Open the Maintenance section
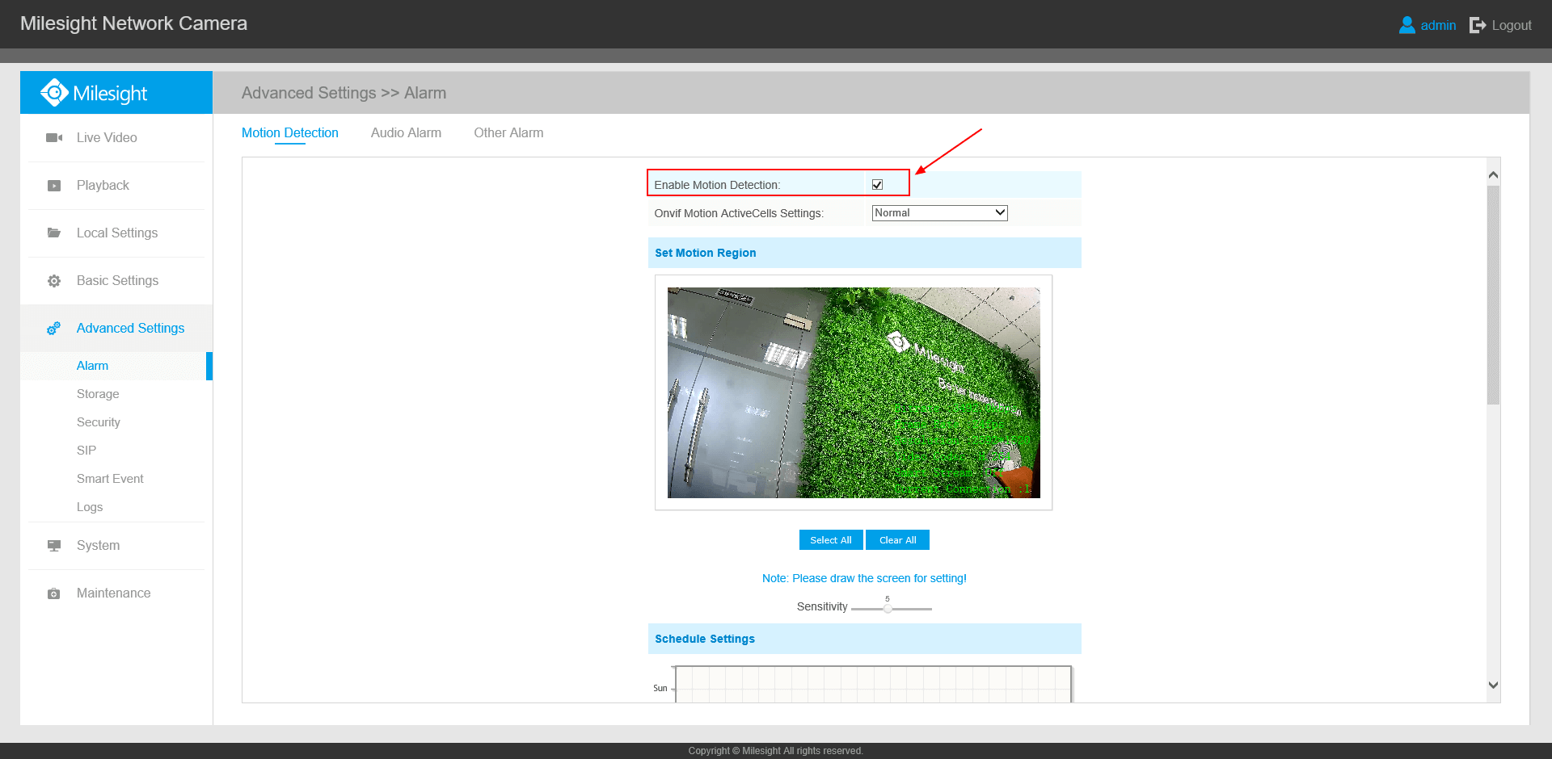1552x759 pixels. tap(113, 593)
